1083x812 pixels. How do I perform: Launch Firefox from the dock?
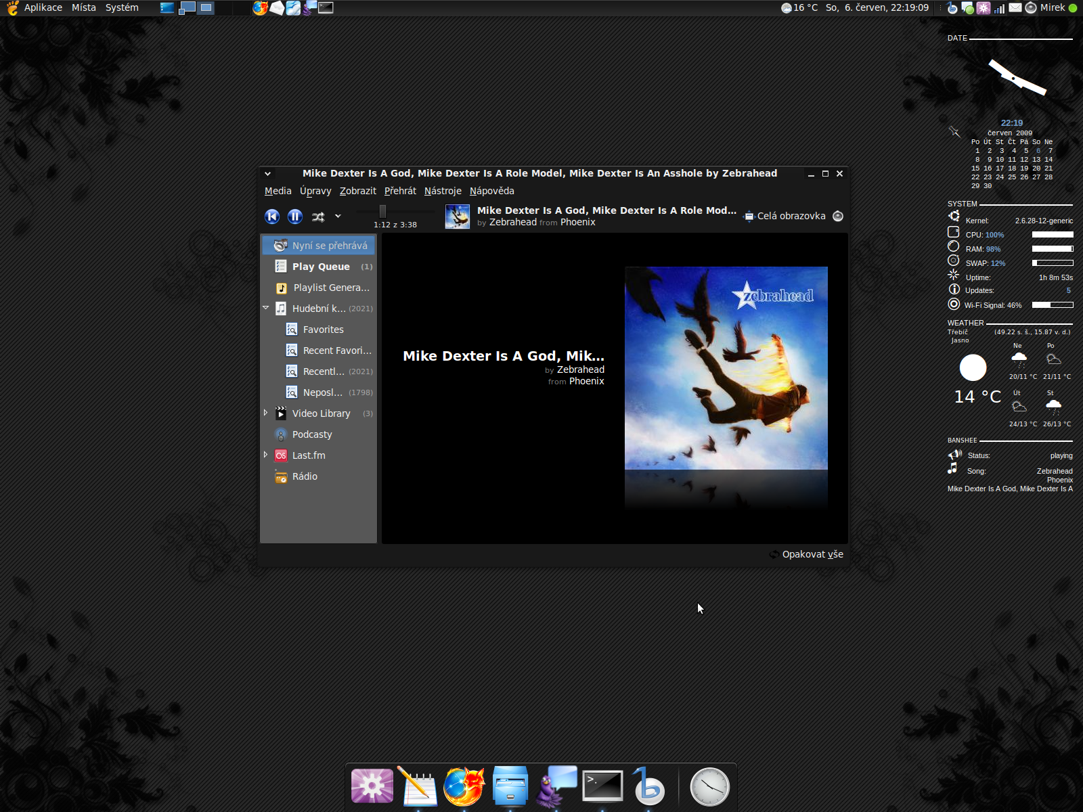point(464,786)
